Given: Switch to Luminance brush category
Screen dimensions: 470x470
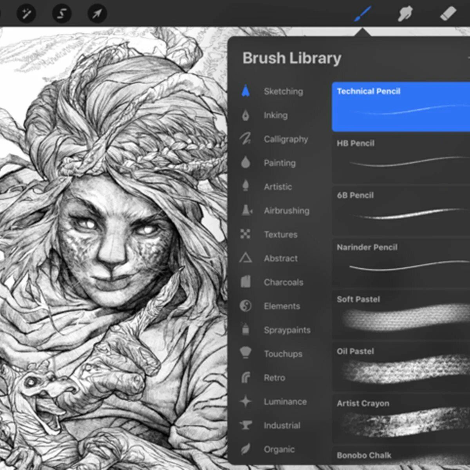Looking at the screenshot, I should pyautogui.click(x=285, y=402).
